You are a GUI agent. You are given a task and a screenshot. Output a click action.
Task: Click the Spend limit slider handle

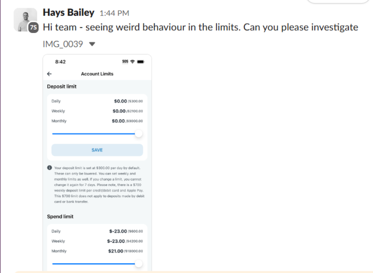tap(139, 264)
